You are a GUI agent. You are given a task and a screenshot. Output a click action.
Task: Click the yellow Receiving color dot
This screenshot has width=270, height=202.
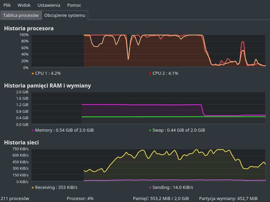click(33, 188)
